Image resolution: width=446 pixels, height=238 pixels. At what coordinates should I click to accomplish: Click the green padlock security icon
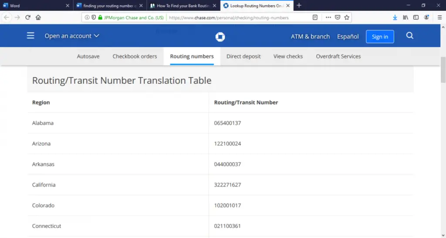click(100, 17)
